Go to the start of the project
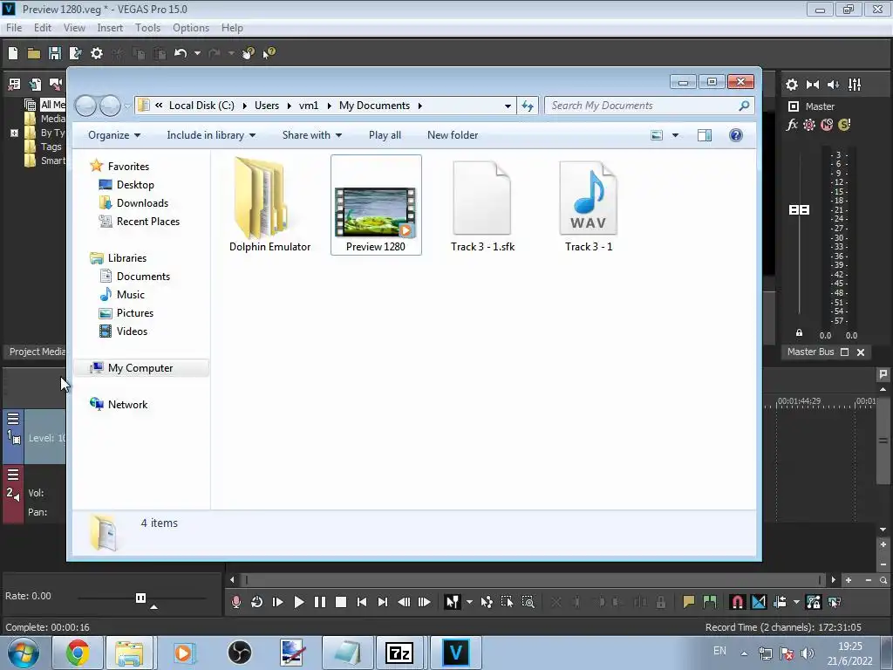The height and width of the screenshot is (670, 893). [x=362, y=602]
